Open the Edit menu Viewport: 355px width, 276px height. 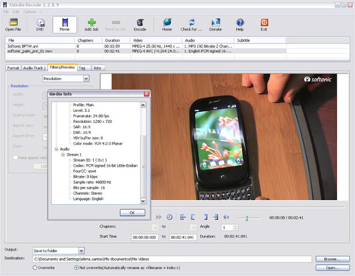coord(16,12)
